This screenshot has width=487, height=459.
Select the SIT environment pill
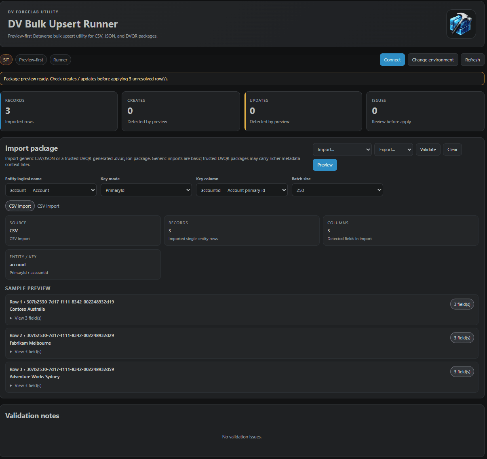[x=6, y=60]
